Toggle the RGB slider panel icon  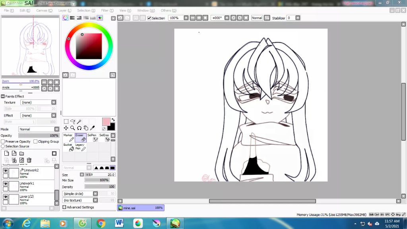(72, 18)
